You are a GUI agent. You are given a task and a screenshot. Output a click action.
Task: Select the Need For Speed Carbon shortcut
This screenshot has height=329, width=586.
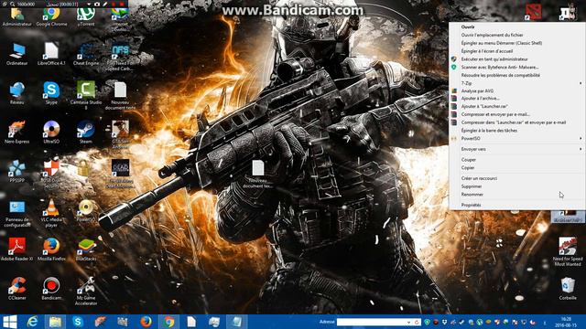[x=120, y=58]
